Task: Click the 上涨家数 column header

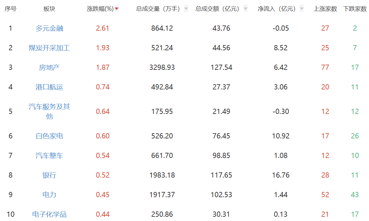Action: (325, 9)
